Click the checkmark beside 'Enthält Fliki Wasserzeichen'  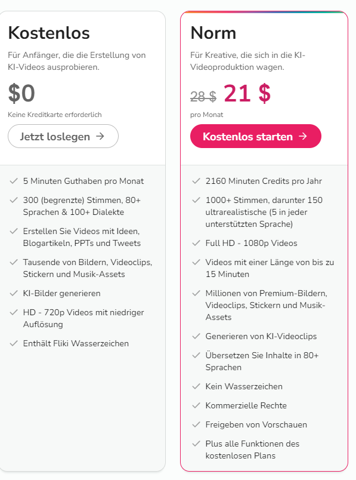coord(13,343)
